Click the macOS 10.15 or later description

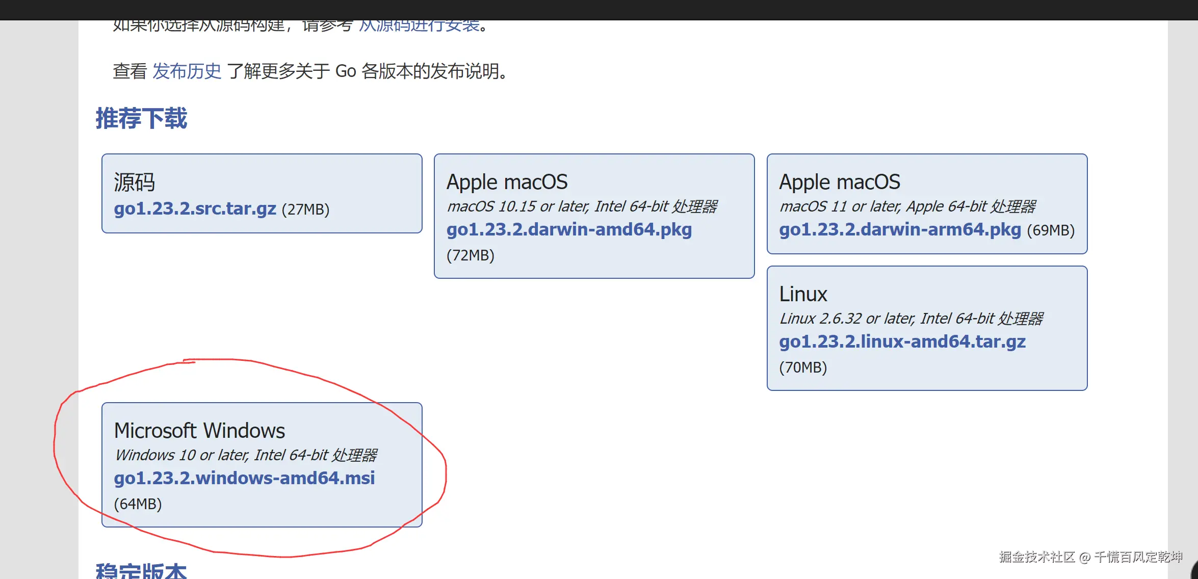582,206
